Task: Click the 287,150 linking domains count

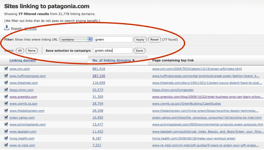Action: (99, 76)
